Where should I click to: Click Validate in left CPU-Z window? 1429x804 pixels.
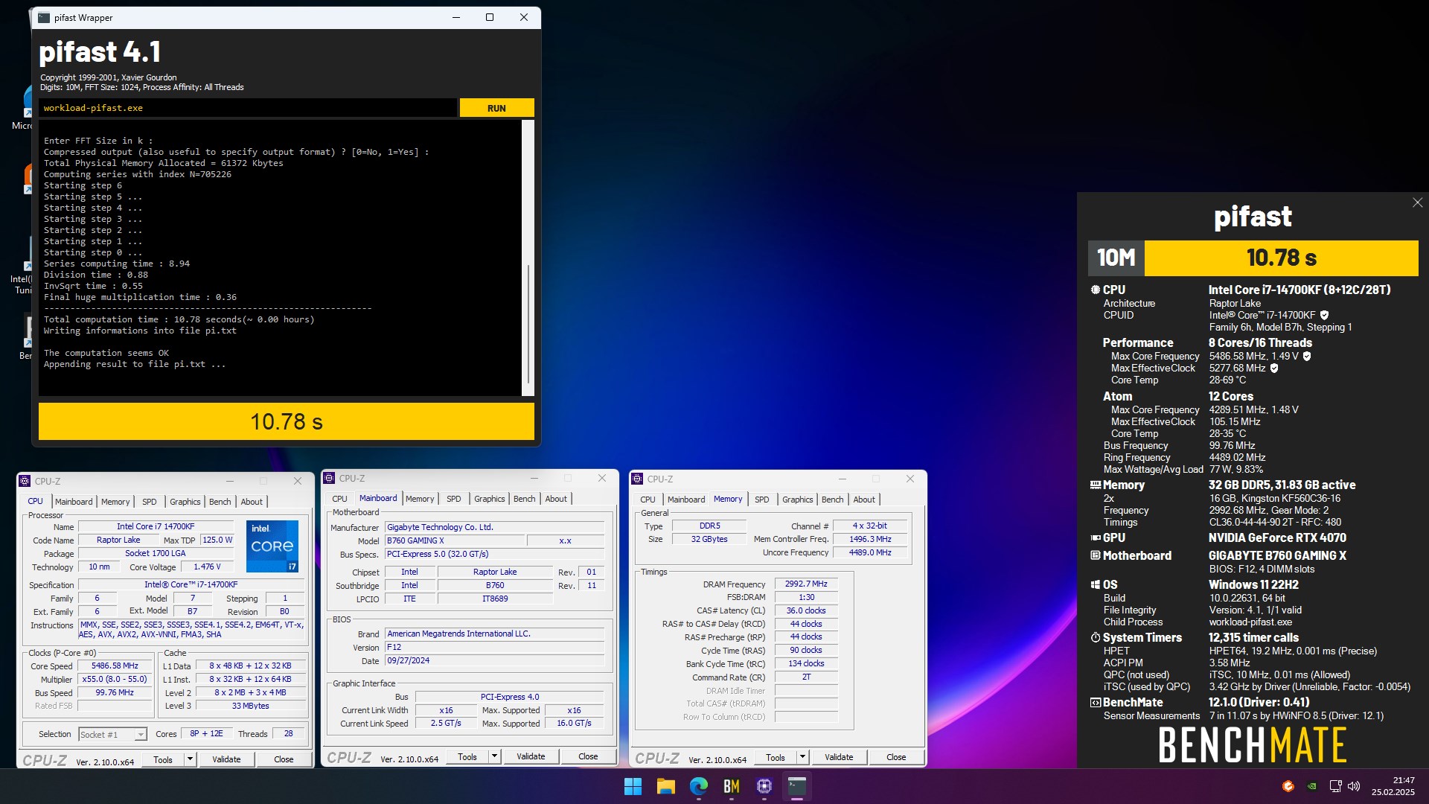226,759
